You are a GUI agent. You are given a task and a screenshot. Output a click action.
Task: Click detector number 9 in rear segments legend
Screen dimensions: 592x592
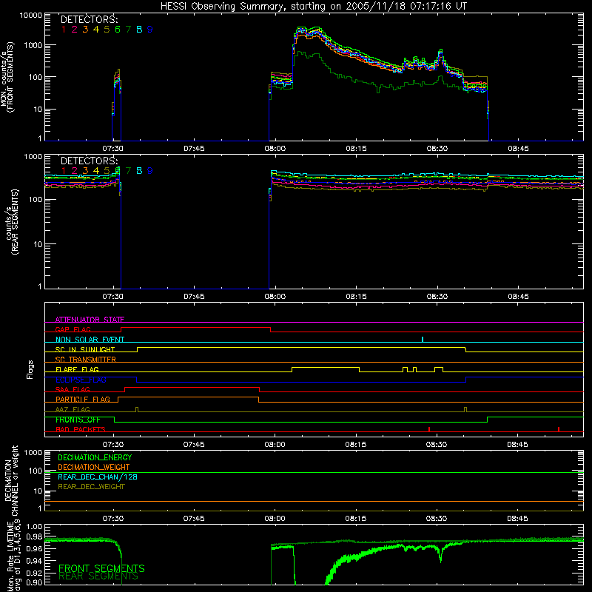click(x=150, y=171)
